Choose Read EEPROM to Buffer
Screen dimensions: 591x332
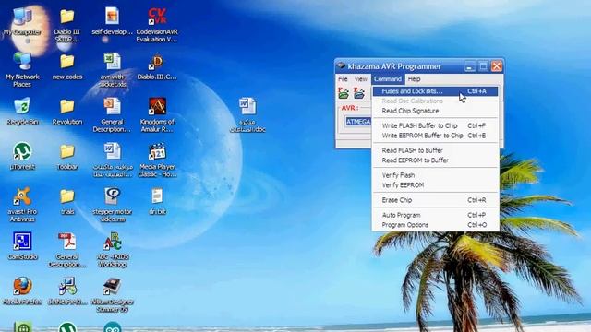click(x=435, y=160)
